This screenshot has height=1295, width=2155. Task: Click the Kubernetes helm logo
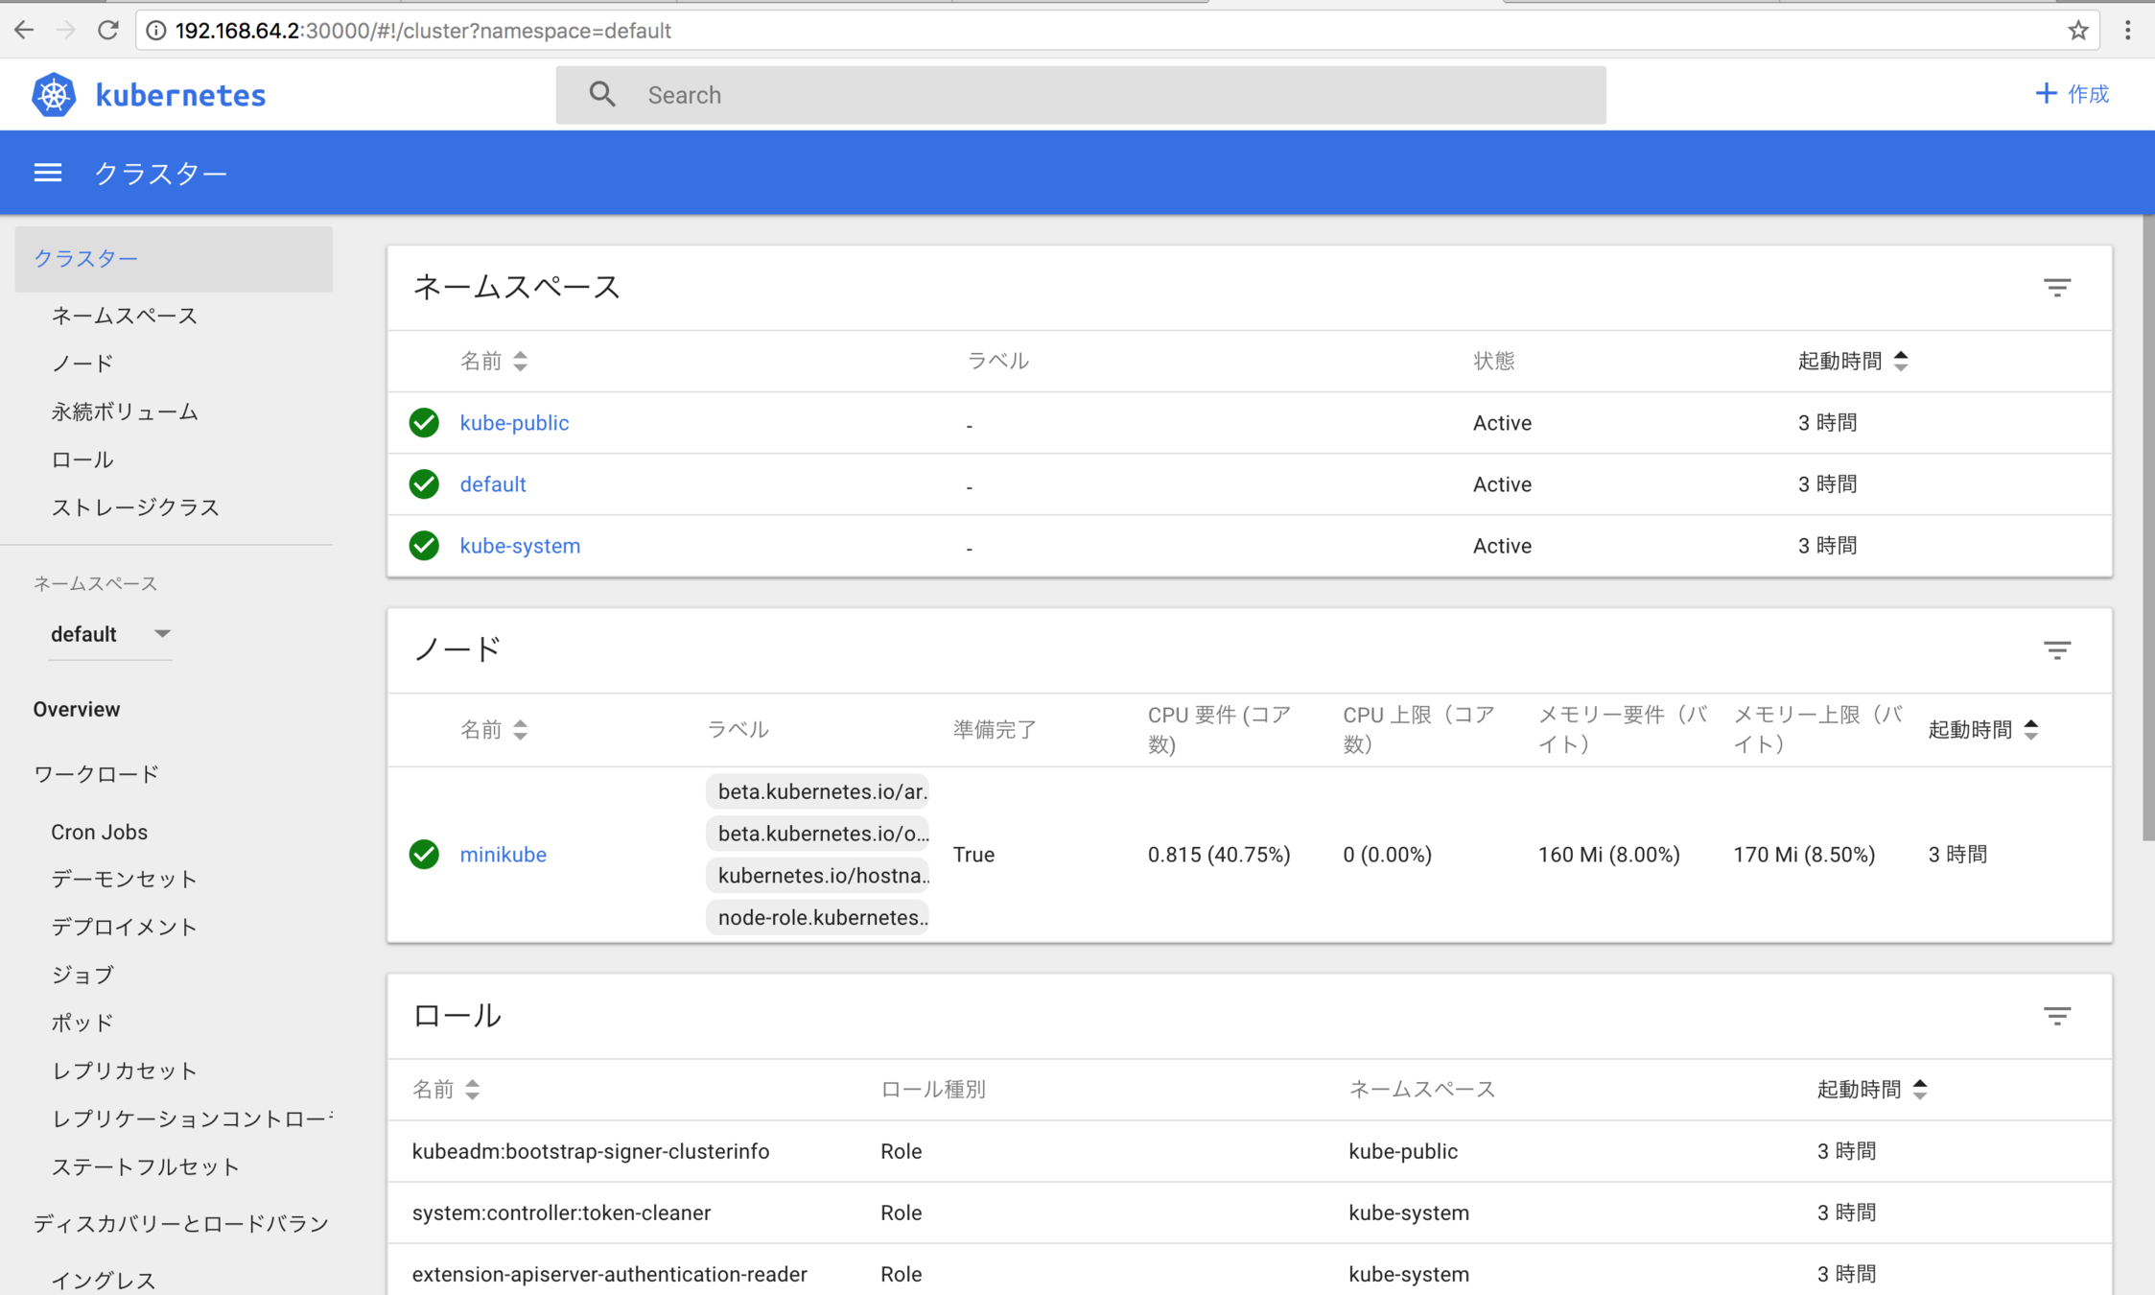54,95
